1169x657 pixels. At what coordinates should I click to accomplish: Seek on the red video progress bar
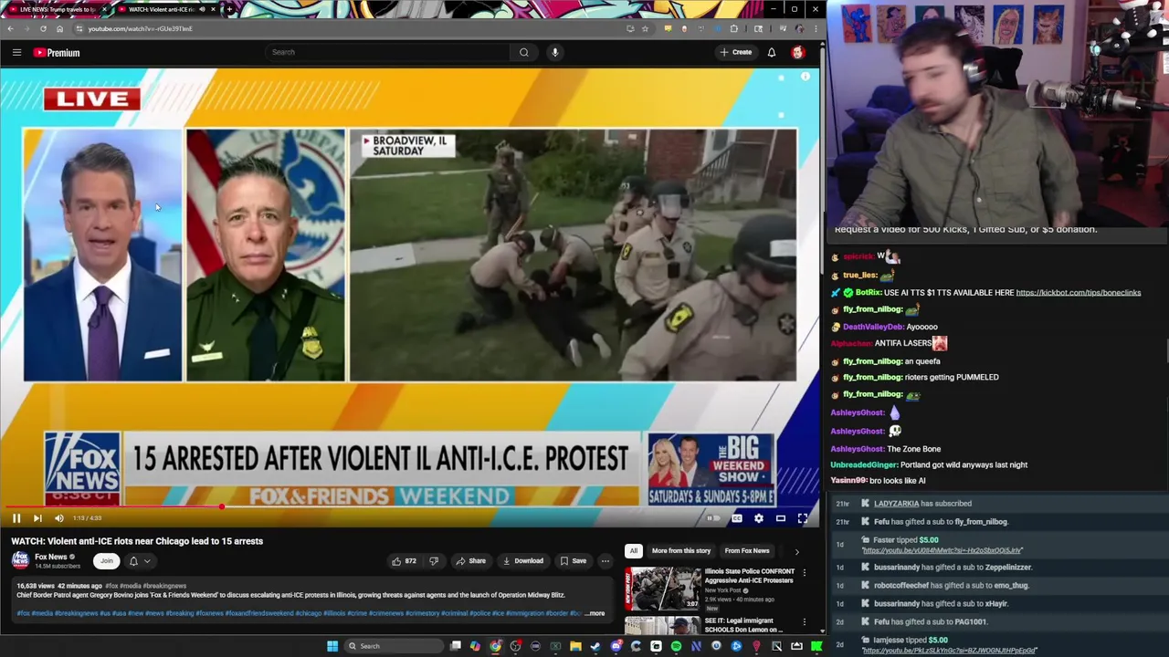(410, 506)
